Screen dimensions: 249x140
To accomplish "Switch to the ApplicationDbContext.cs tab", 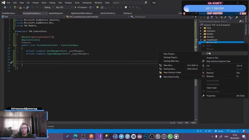I will pyautogui.click(x=82, y=13).
